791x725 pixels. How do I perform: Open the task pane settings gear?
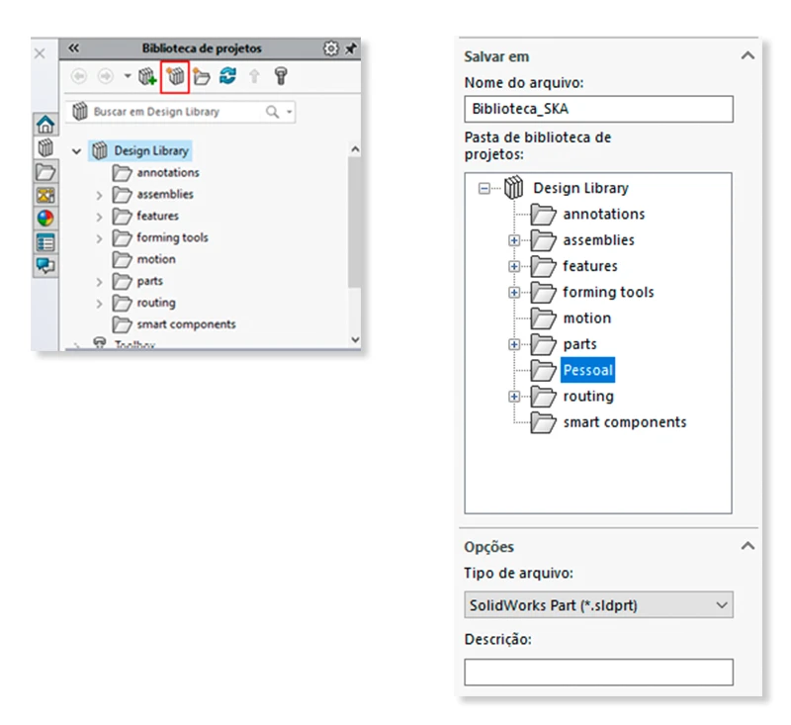coord(331,48)
